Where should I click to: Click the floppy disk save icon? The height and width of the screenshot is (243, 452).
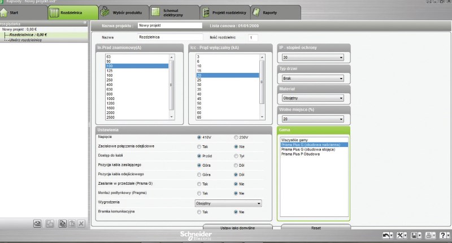pos(414,235)
